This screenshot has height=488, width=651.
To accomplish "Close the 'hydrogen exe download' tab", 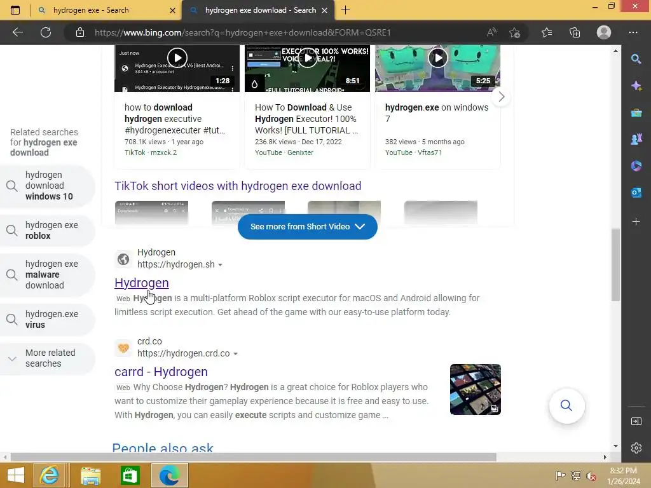I will [x=325, y=10].
